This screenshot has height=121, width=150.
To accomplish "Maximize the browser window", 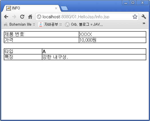I will pyautogui.click(x=133, y=3).
